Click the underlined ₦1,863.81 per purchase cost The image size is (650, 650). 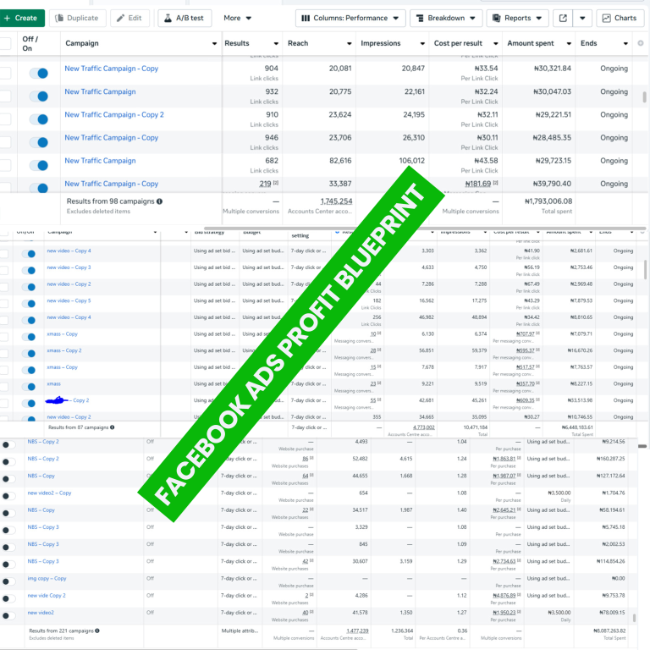504,459
